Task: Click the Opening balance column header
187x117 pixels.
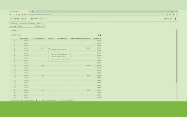Action: [24, 38]
